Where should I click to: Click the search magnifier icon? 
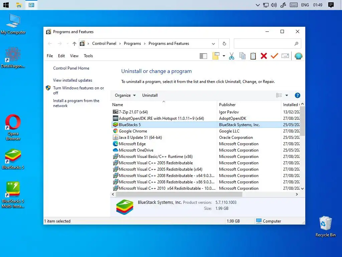(x=296, y=44)
